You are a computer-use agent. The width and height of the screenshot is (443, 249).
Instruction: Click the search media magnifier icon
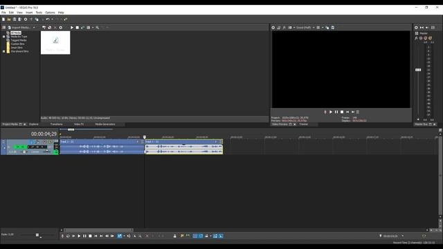98,28
